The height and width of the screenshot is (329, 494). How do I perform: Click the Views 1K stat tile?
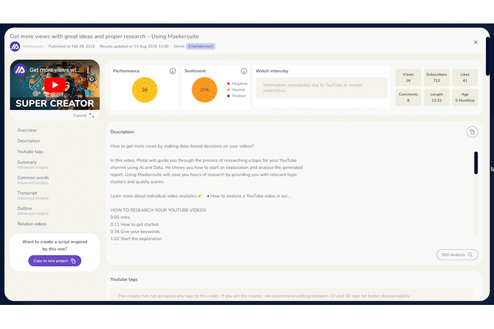click(x=408, y=77)
